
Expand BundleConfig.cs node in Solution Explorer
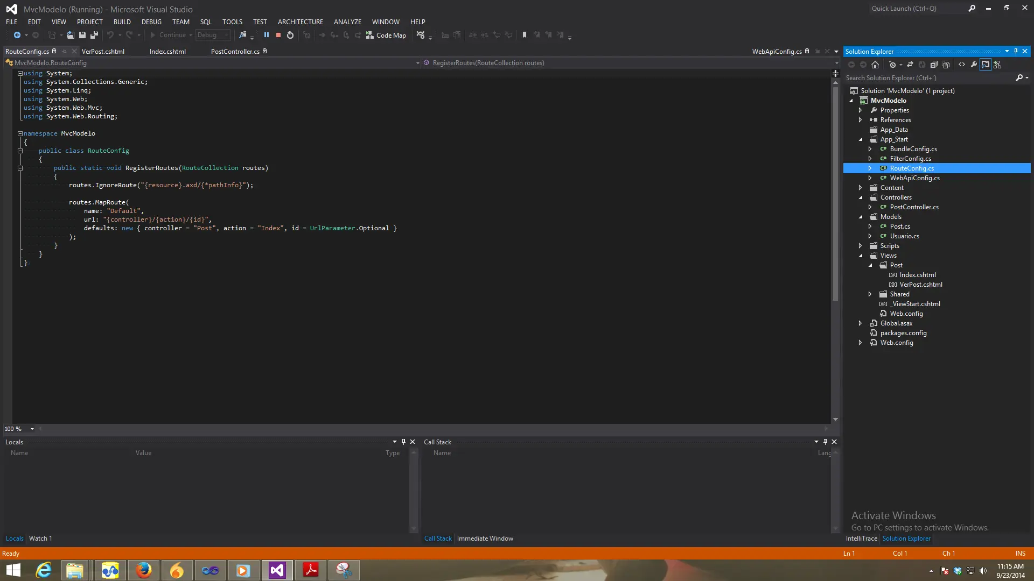point(870,149)
